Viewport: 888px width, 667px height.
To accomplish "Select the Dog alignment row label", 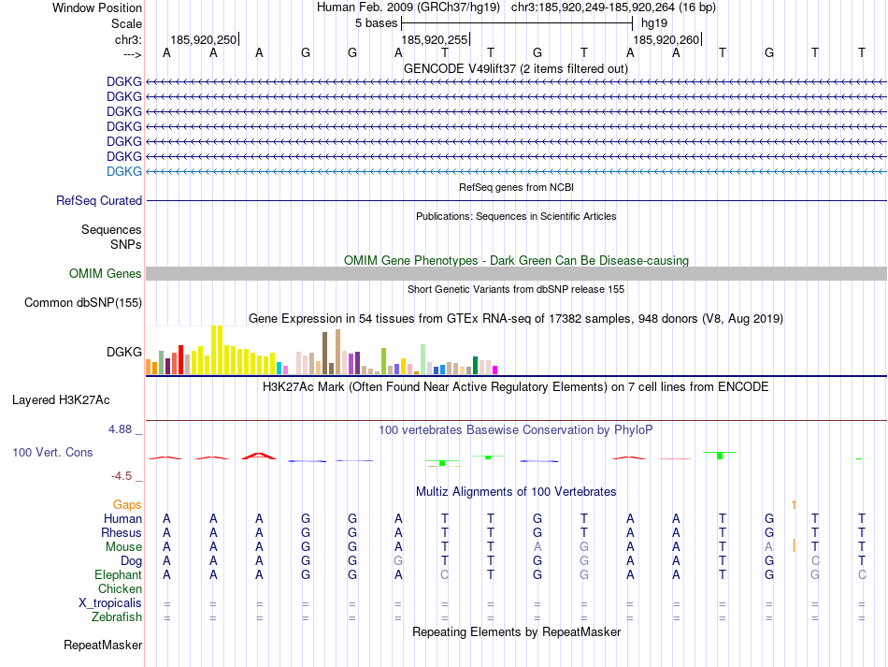I will [x=132, y=561].
